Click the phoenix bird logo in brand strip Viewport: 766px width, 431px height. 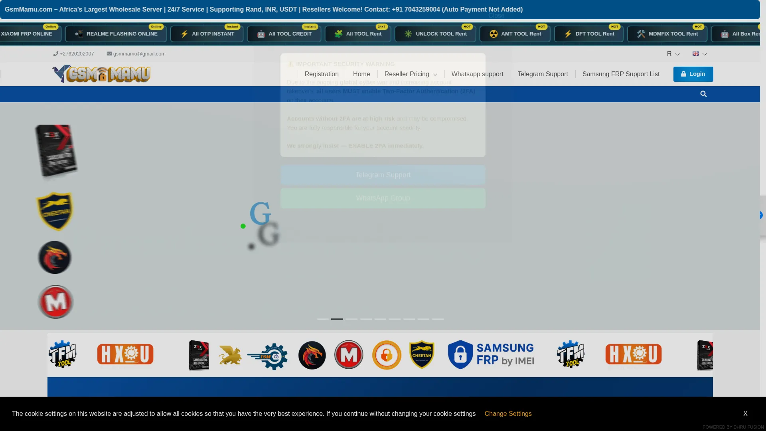tap(312, 355)
